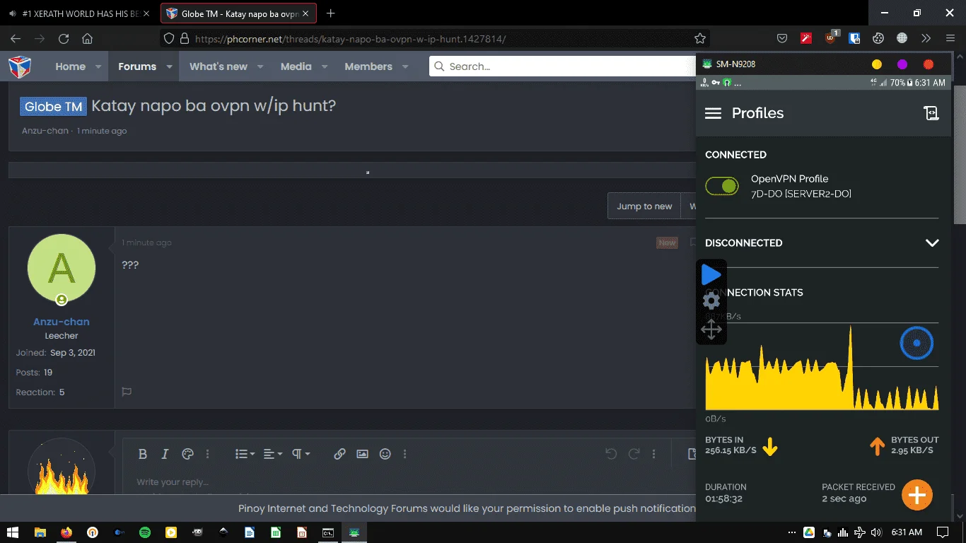Go back in the Firefox browser
Viewport: 966px width, 543px height.
[x=16, y=39]
